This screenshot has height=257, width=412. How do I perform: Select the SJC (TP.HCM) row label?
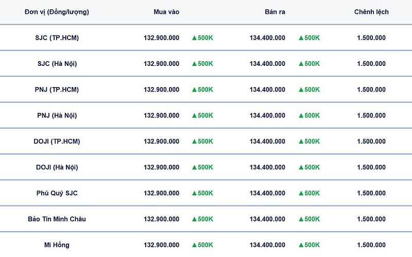57,38
